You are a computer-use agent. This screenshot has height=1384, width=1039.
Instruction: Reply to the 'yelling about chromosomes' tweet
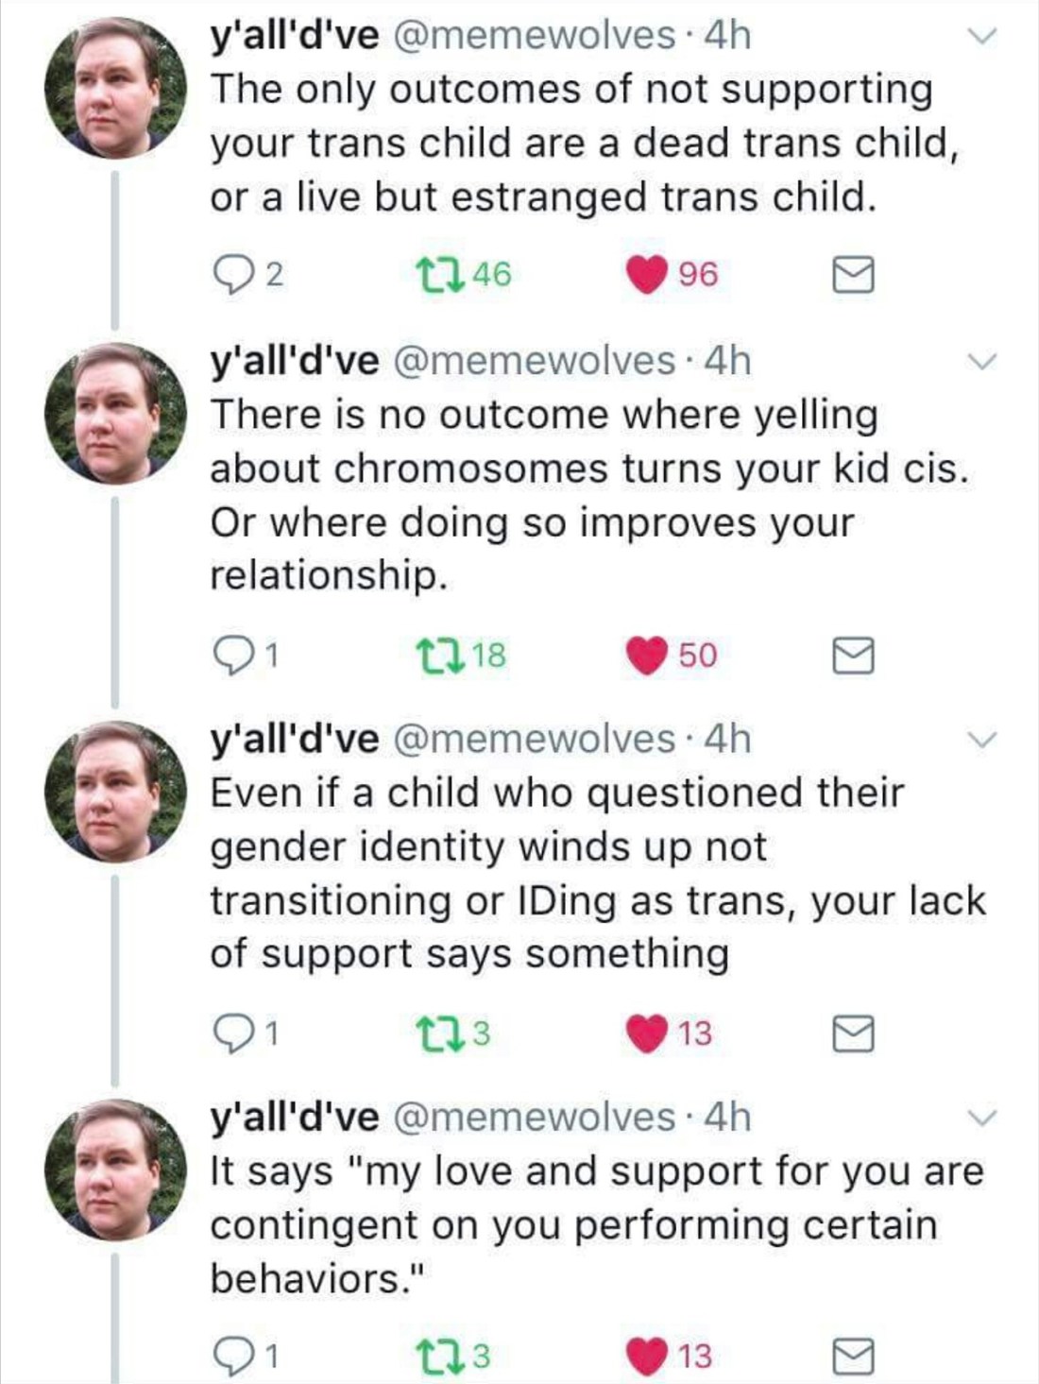pyautogui.click(x=230, y=655)
